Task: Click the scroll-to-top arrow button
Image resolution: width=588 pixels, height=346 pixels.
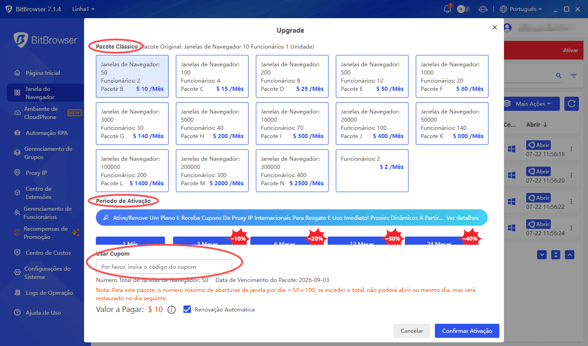Action: [x=570, y=255]
